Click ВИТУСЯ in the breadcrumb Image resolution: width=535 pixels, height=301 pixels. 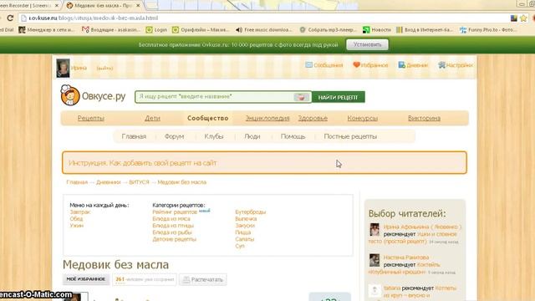[140, 182]
